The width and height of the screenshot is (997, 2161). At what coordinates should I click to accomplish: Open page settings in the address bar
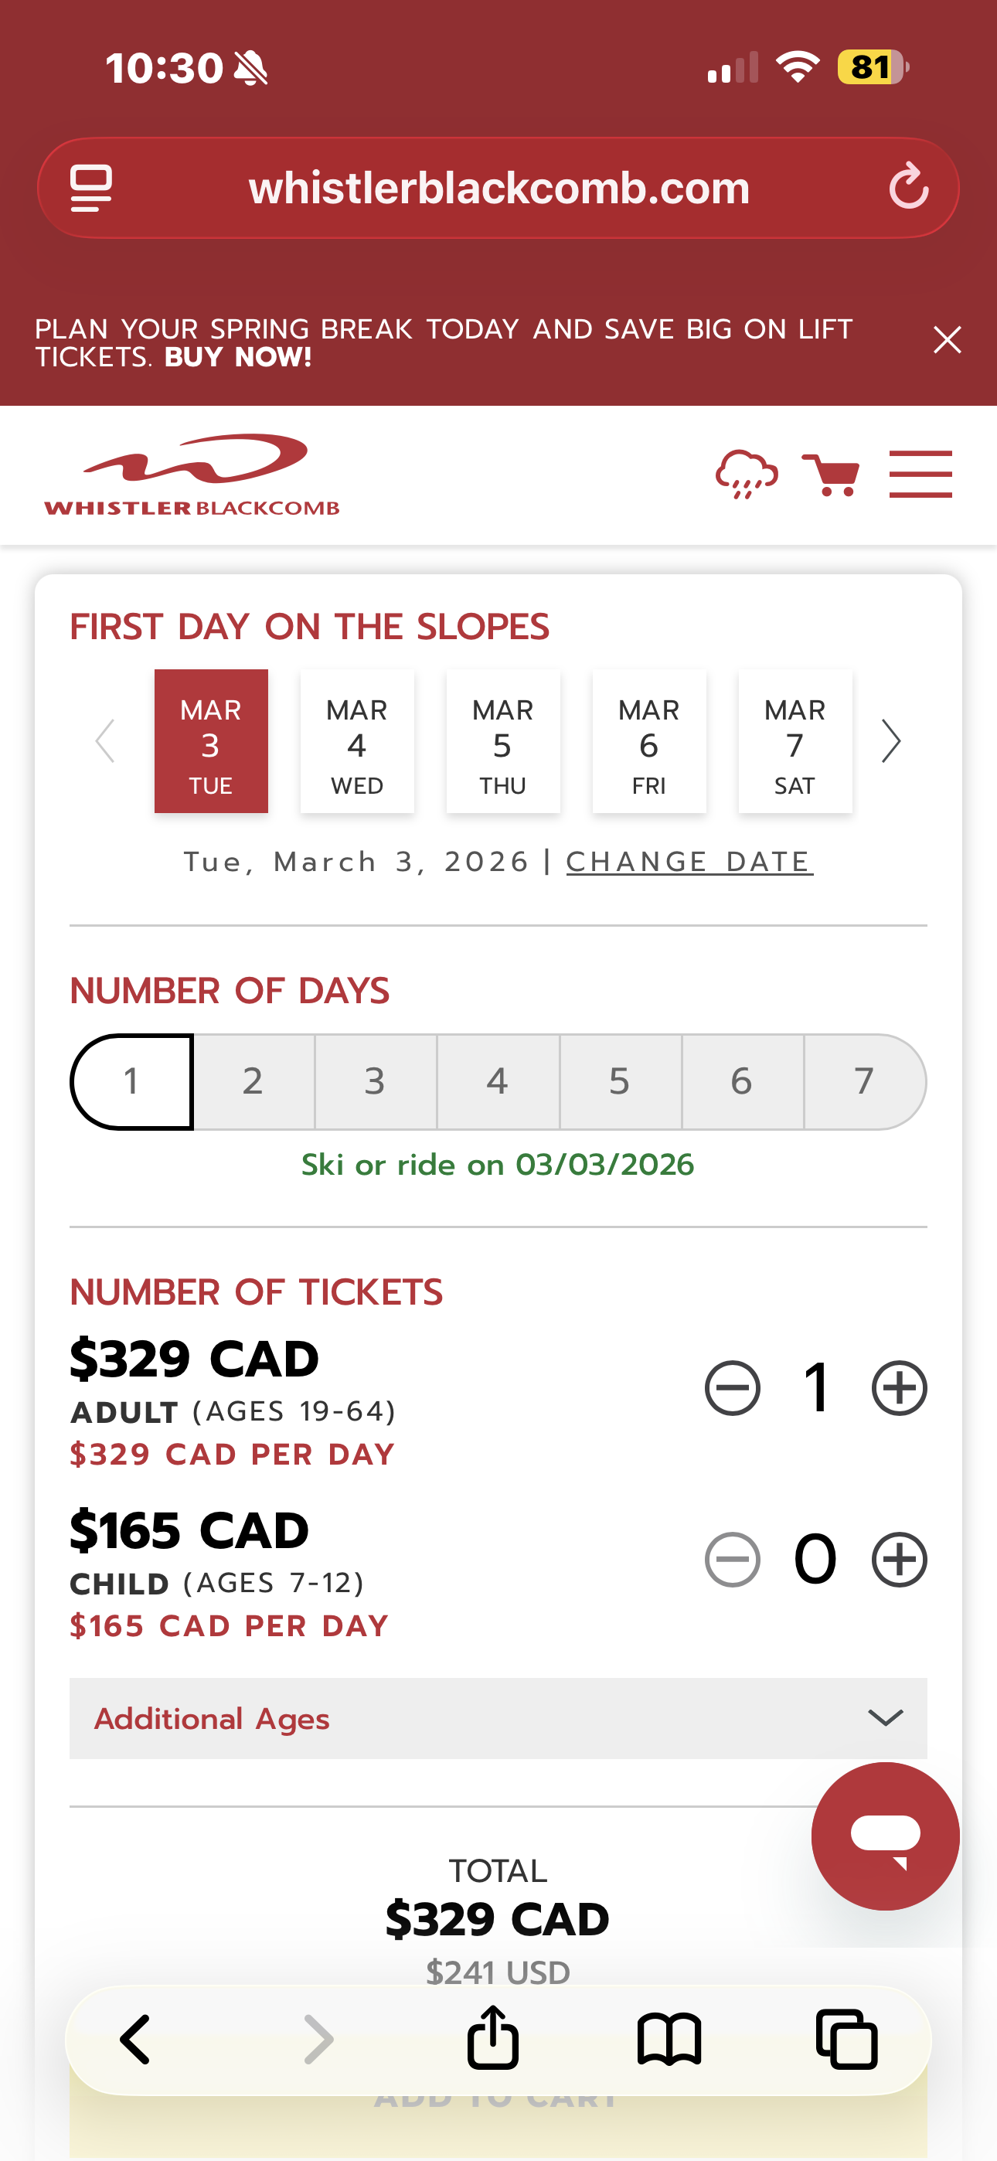(x=90, y=187)
